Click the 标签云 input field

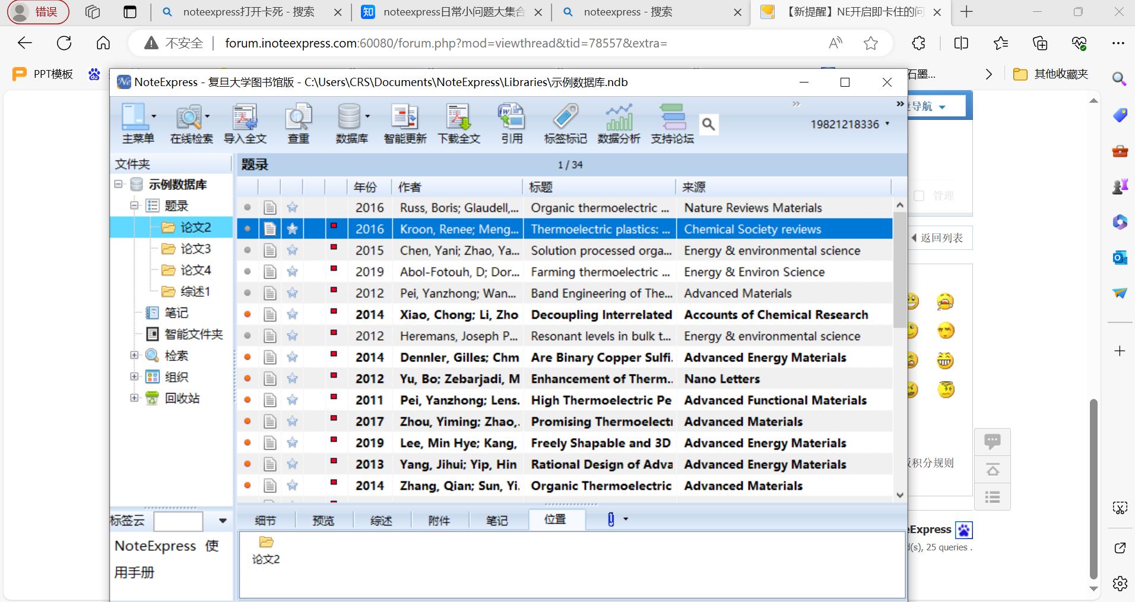[x=178, y=521]
